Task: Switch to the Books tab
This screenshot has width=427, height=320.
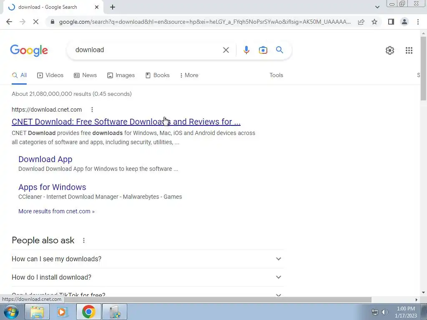Action: tap(157, 75)
